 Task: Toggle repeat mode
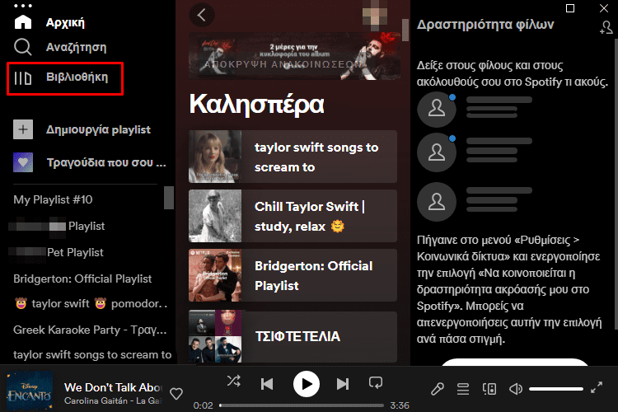point(376,382)
